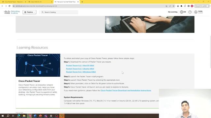Viewport: 211px width, 118px height.
Task: Reload the page with the refresh icon
Action: click(10, 6)
